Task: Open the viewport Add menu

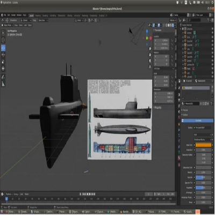Action: (25, 25)
